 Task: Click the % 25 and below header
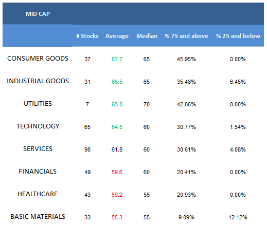238,36
